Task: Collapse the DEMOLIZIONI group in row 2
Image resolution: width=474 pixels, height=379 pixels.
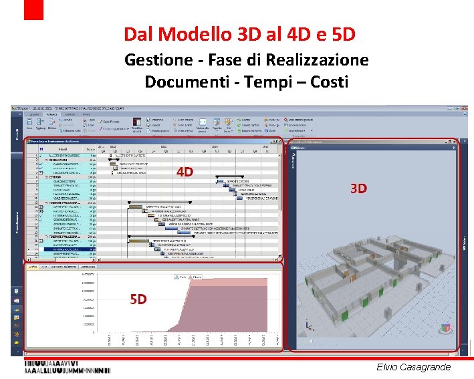Action: click(x=47, y=160)
